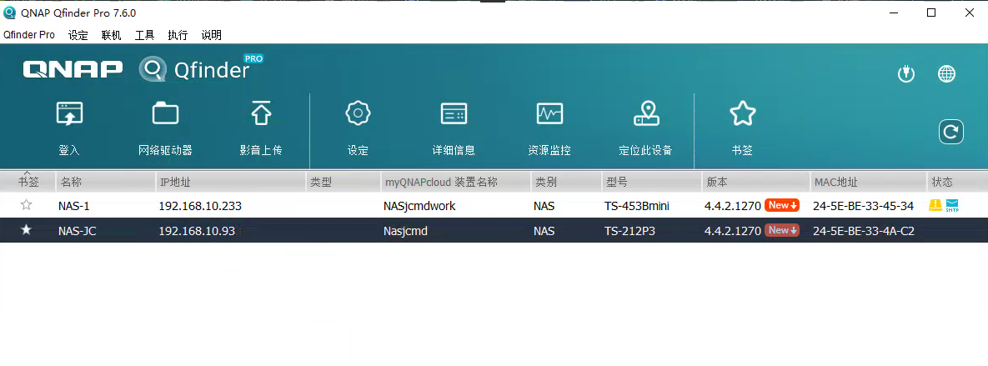Open the Qfinder Pro menu
The height and width of the screenshot is (366, 988).
click(x=29, y=35)
